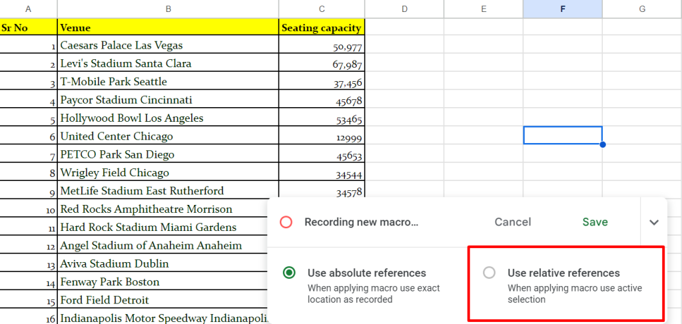Click seating capacity value 45678

click(x=322, y=99)
